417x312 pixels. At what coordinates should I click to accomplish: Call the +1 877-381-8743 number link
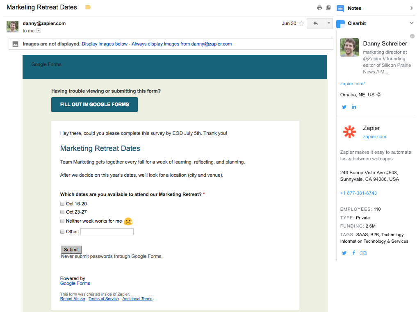(x=358, y=193)
